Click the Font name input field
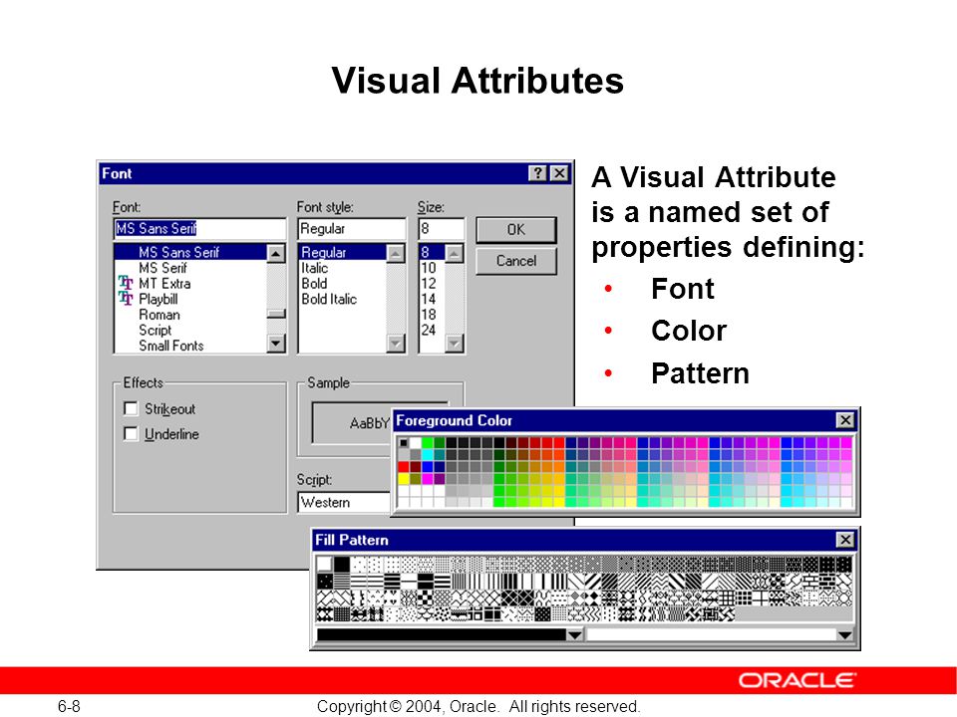Image resolution: width=957 pixels, height=717 pixels. coord(199,229)
